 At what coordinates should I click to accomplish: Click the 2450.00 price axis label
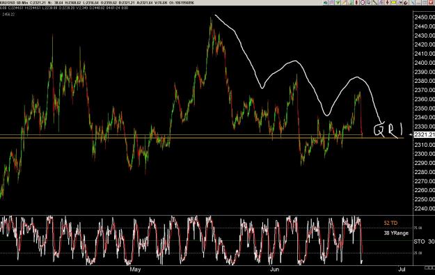click(425, 17)
